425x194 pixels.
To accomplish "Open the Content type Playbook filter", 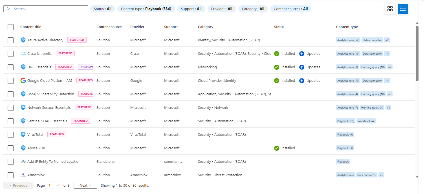I will click(146, 9).
